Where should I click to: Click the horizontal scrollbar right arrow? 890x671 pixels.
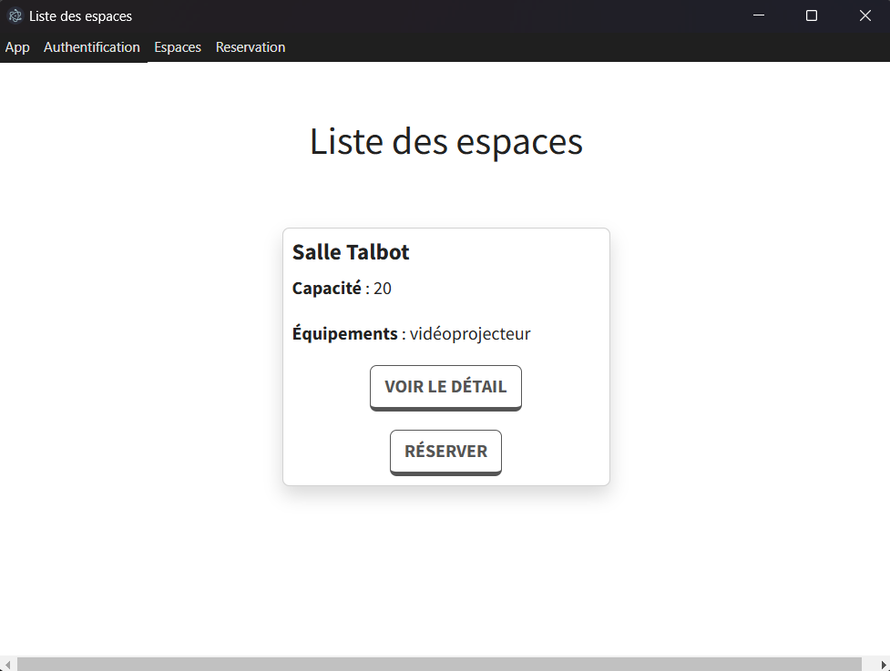[882, 664]
